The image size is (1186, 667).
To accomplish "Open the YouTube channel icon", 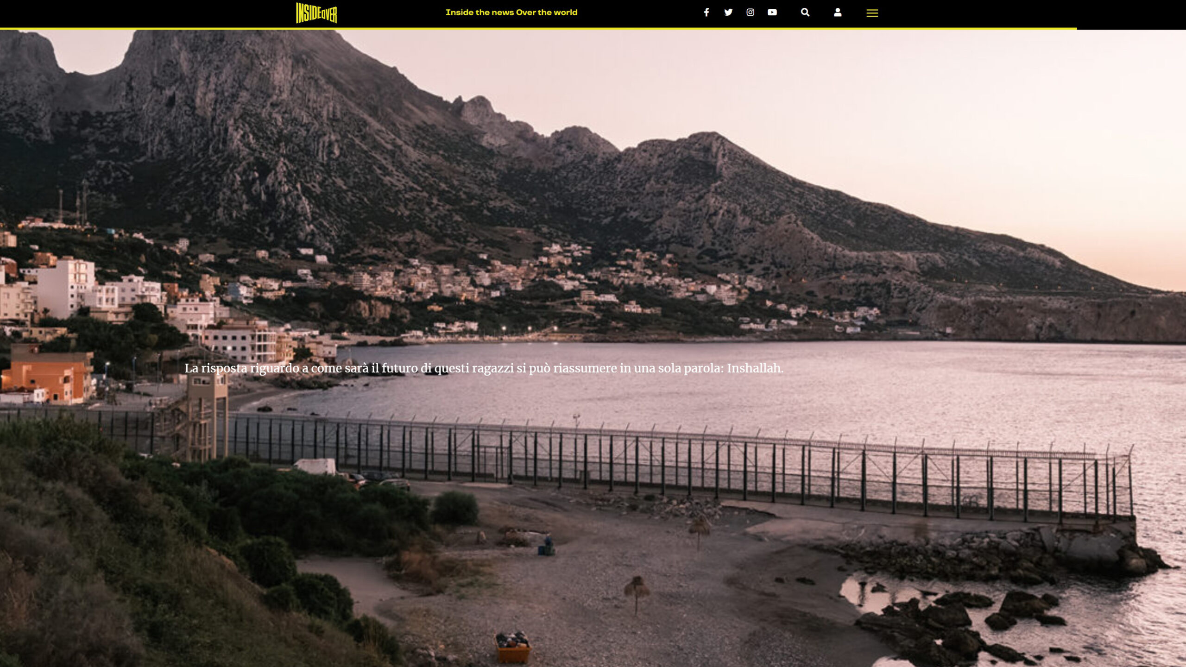I will [772, 13].
